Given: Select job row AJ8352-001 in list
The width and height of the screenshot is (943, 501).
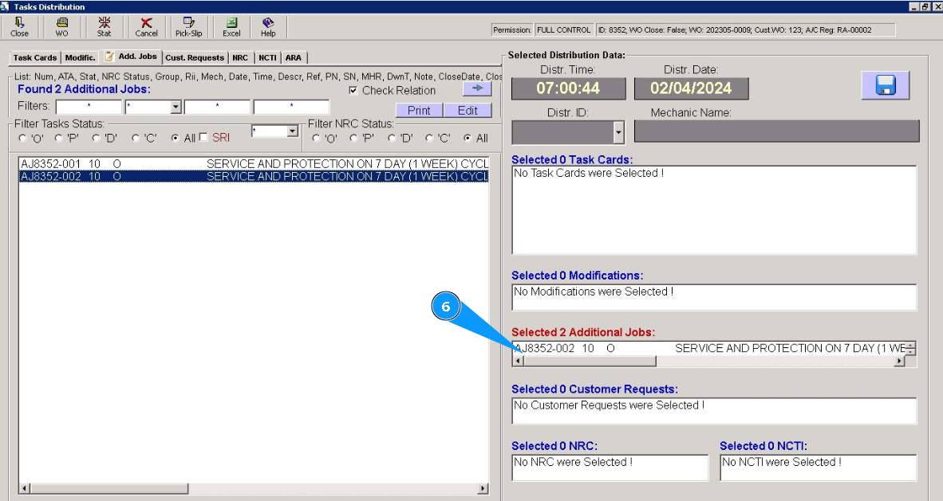Looking at the screenshot, I should [x=254, y=164].
